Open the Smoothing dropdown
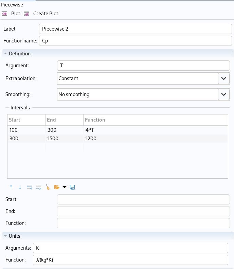The width and height of the screenshot is (234, 269). coord(223,94)
